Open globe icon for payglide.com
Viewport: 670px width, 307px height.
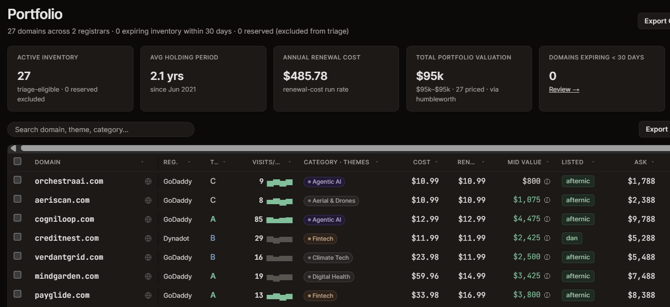[148, 295]
